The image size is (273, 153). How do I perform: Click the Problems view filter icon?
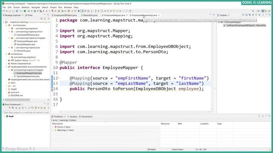(x=259, y=116)
